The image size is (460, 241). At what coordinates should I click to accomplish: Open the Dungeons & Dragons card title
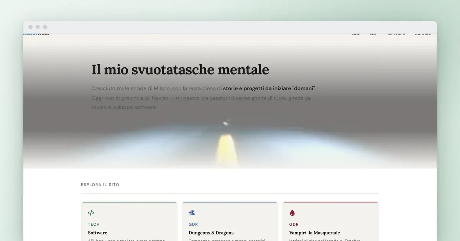211,233
